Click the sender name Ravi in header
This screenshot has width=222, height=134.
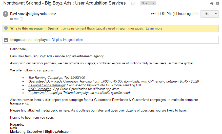click(14, 14)
